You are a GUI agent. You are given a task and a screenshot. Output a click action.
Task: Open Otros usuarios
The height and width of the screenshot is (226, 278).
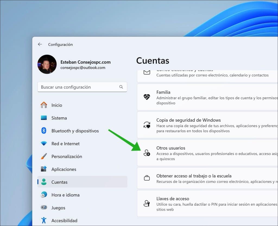click(x=208, y=153)
